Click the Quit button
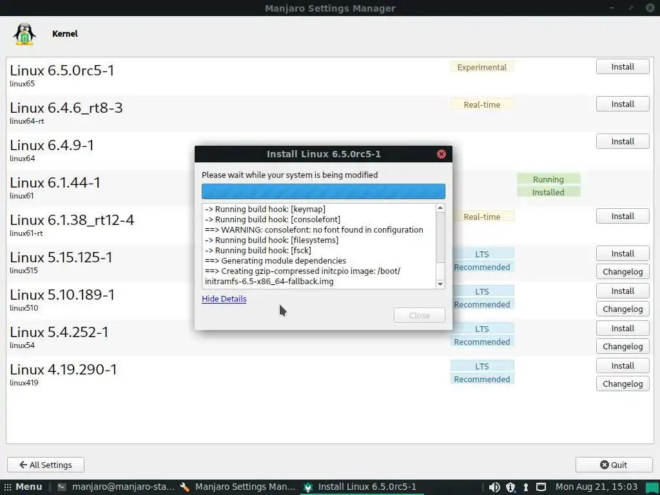Screen dimensions: 660x495 (x=614, y=465)
